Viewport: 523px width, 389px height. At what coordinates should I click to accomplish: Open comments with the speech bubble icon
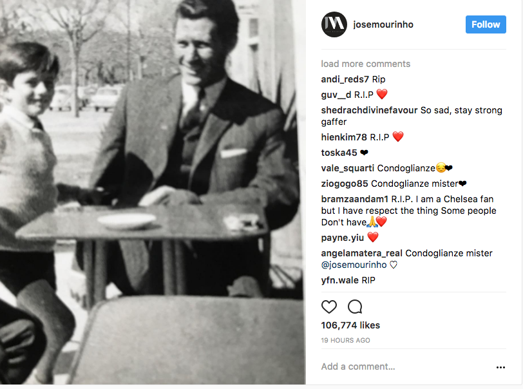[355, 307]
